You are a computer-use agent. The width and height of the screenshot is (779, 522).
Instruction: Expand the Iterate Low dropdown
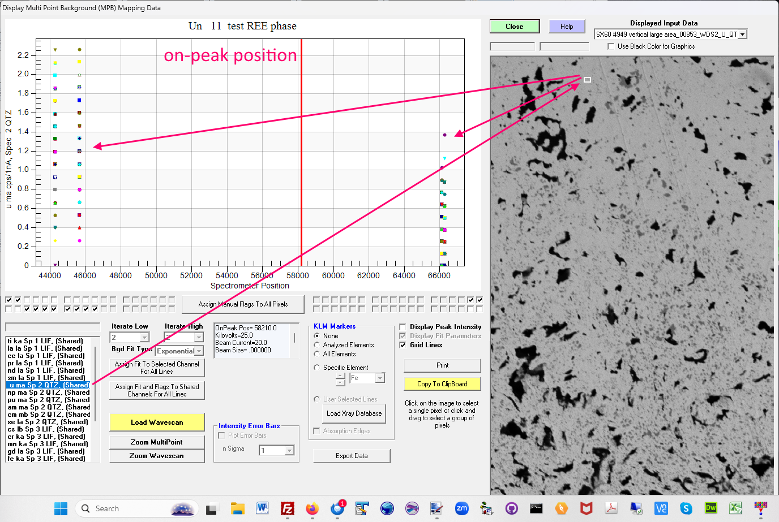[144, 338]
